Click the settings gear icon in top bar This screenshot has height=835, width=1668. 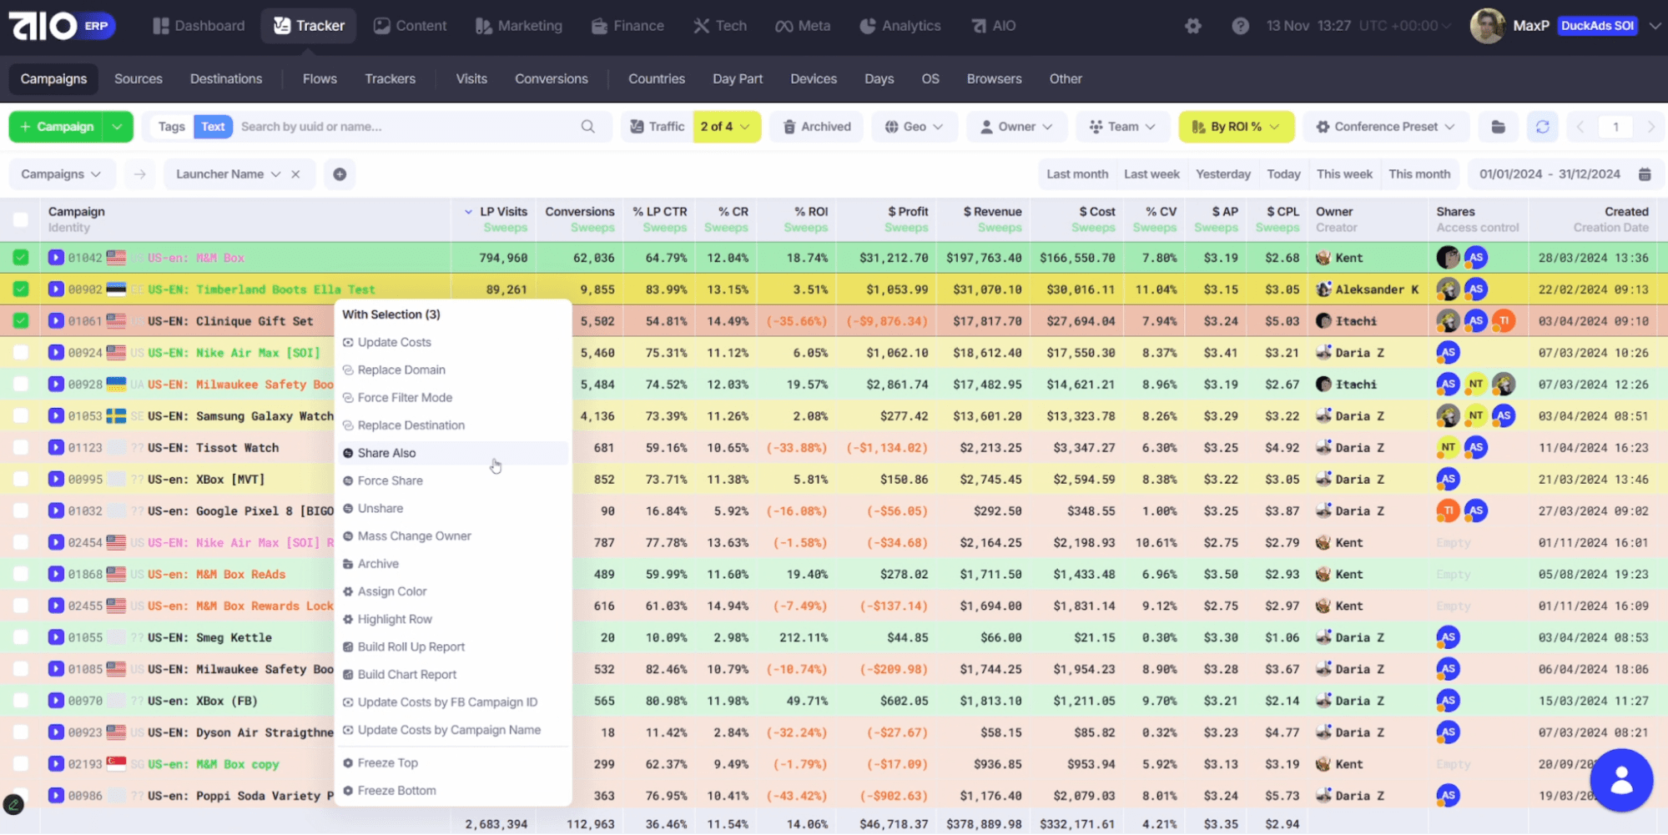1192,26
